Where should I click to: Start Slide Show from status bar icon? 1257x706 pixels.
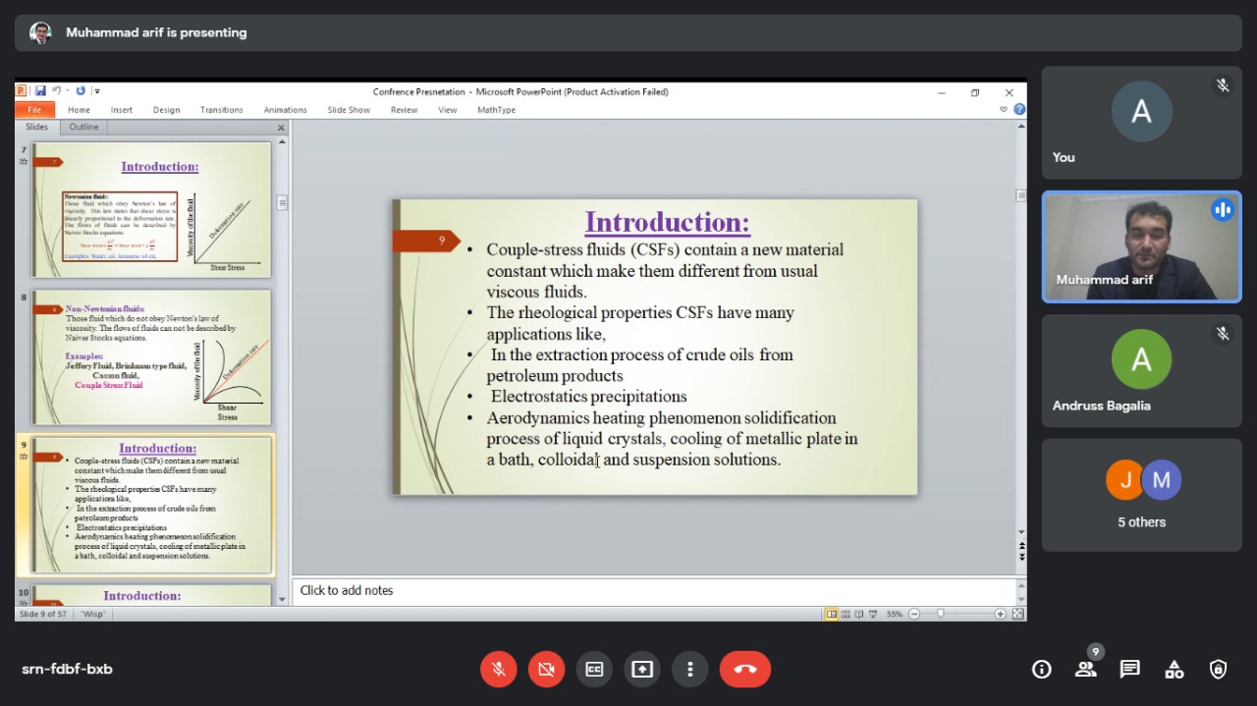873,614
